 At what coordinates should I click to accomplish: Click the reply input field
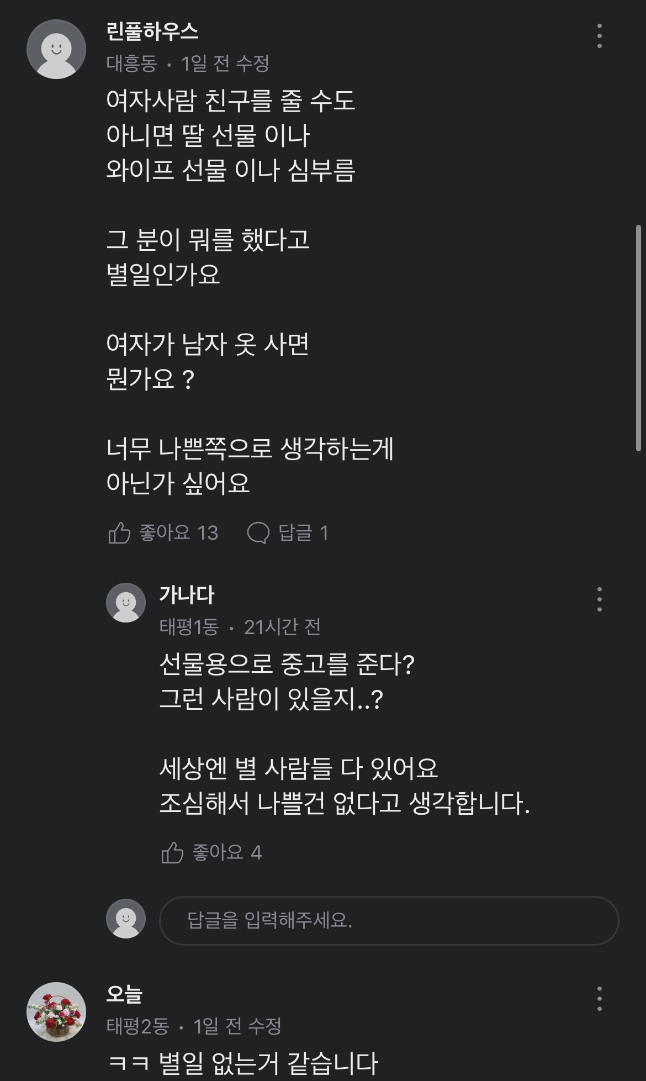(x=389, y=920)
